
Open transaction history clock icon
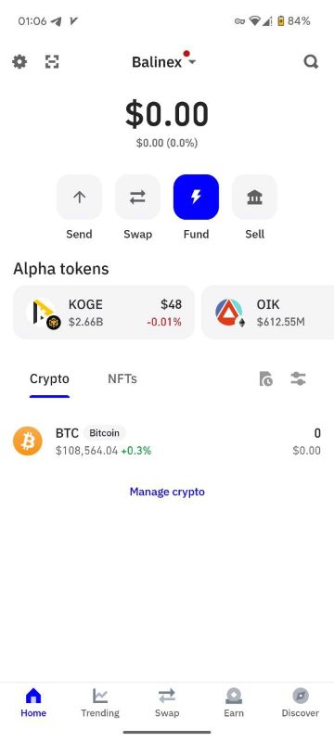click(266, 378)
